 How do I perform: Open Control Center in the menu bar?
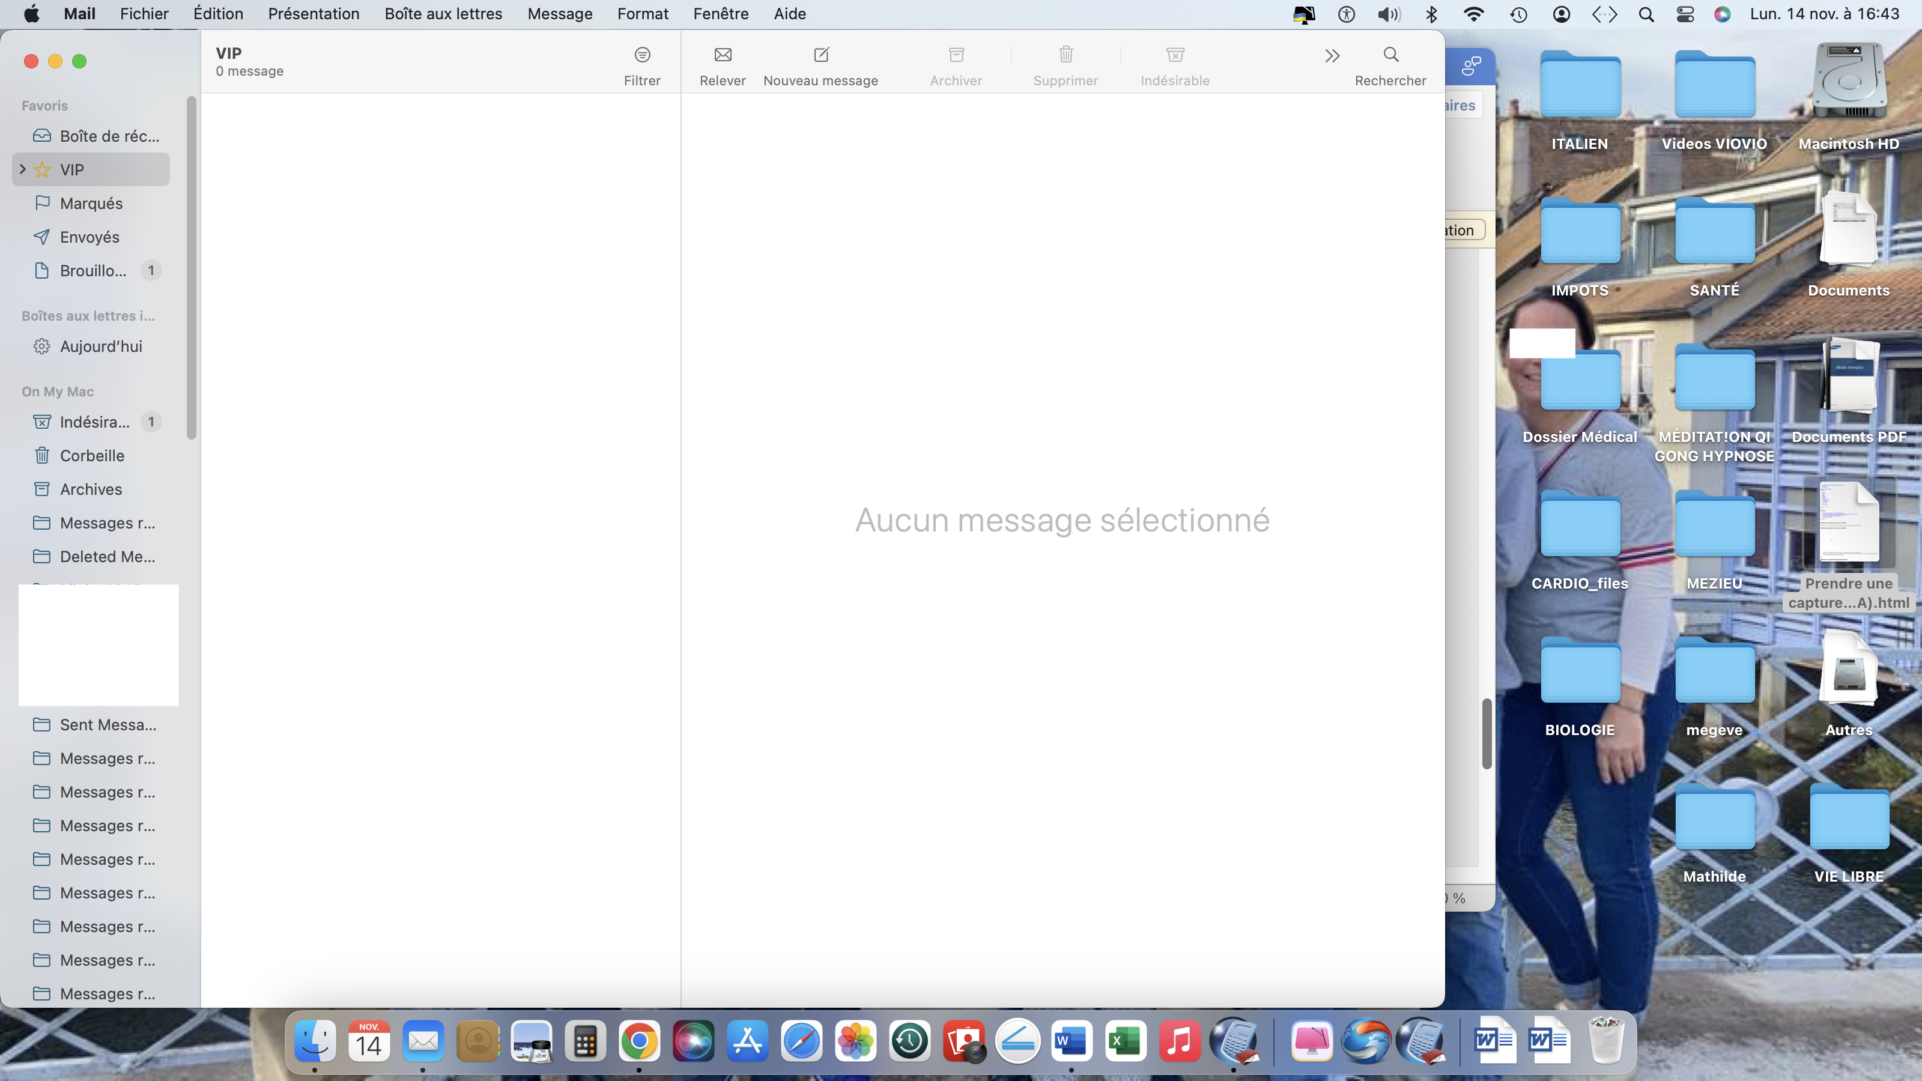coord(1685,14)
